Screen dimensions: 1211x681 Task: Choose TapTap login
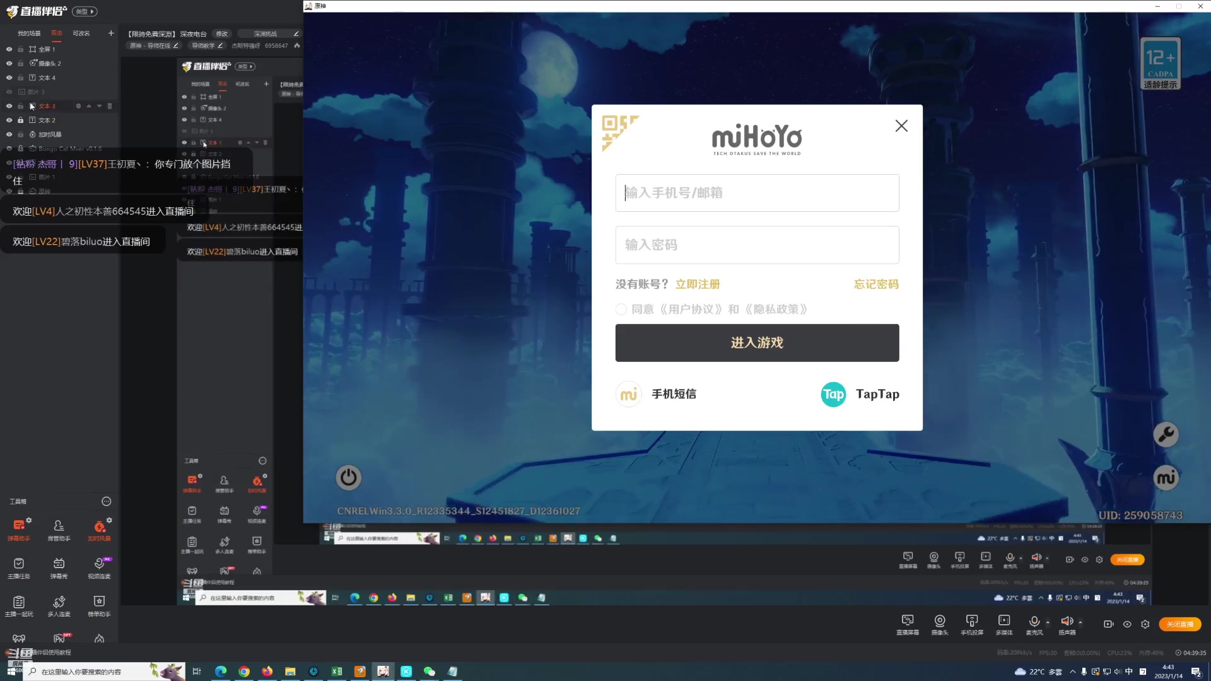click(860, 394)
